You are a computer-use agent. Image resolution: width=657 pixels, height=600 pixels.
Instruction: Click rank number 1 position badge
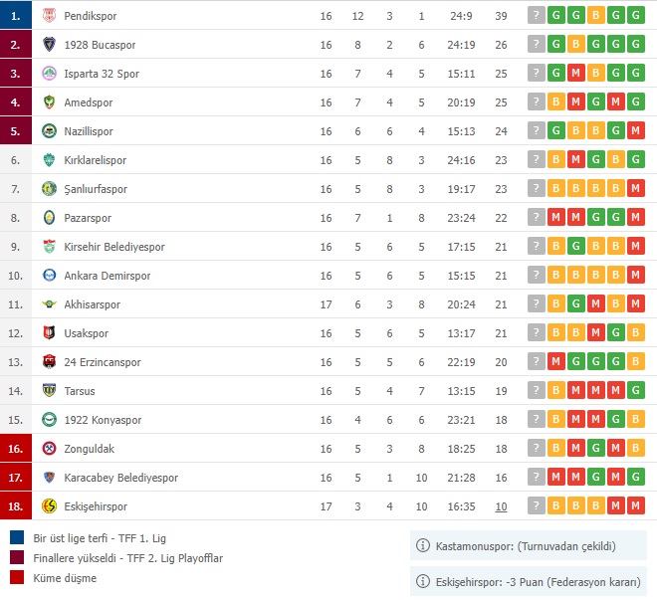coord(15,16)
